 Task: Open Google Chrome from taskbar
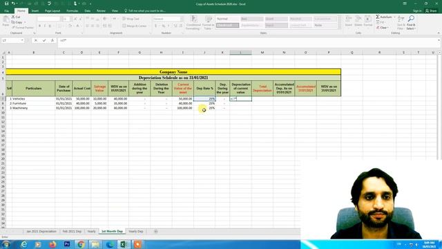point(81,244)
